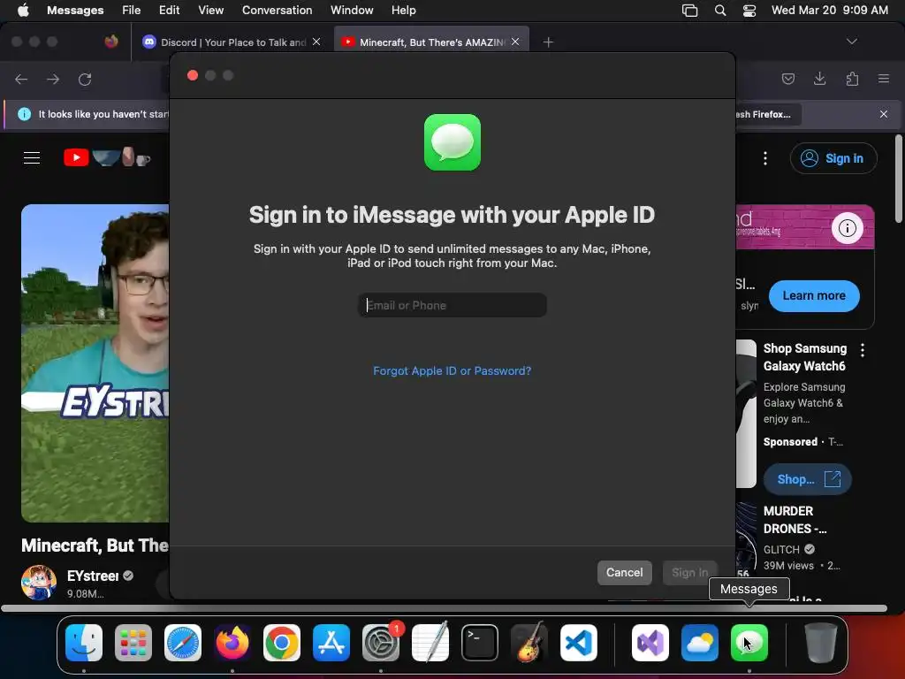Open YouTube guide hamburger menu
The image size is (905, 679).
[32, 157]
